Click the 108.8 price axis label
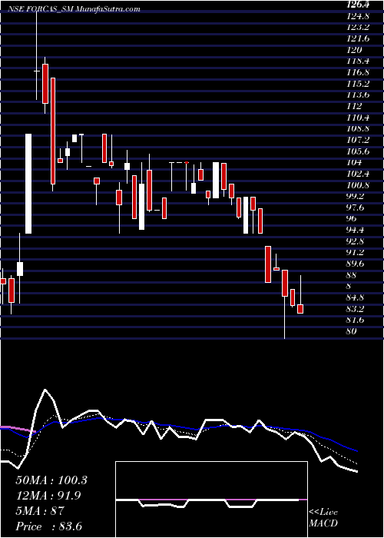 (359, 128)
